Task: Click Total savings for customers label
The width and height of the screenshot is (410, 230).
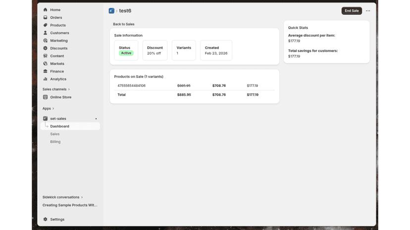Action: [x=313, y=50]
